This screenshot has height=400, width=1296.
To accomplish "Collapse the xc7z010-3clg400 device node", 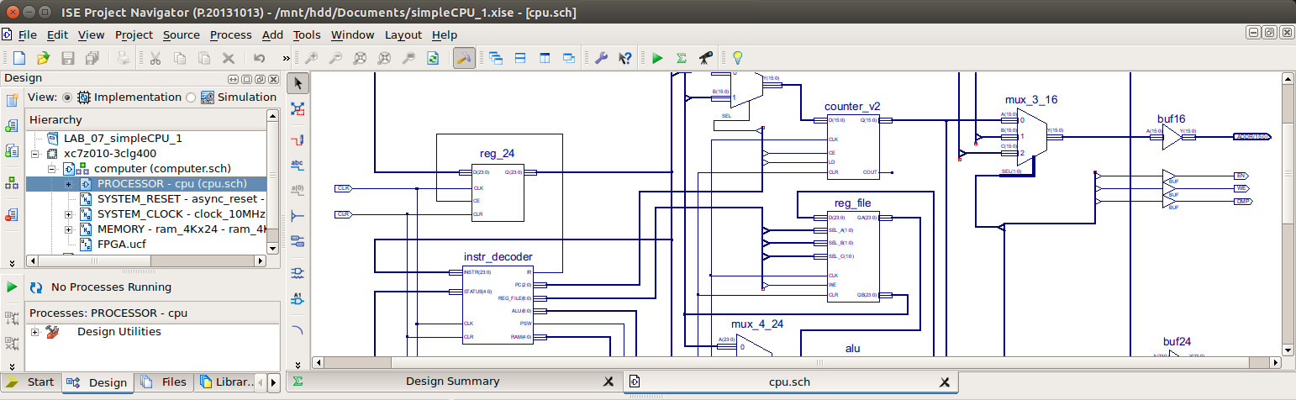I will coord(35,154).
